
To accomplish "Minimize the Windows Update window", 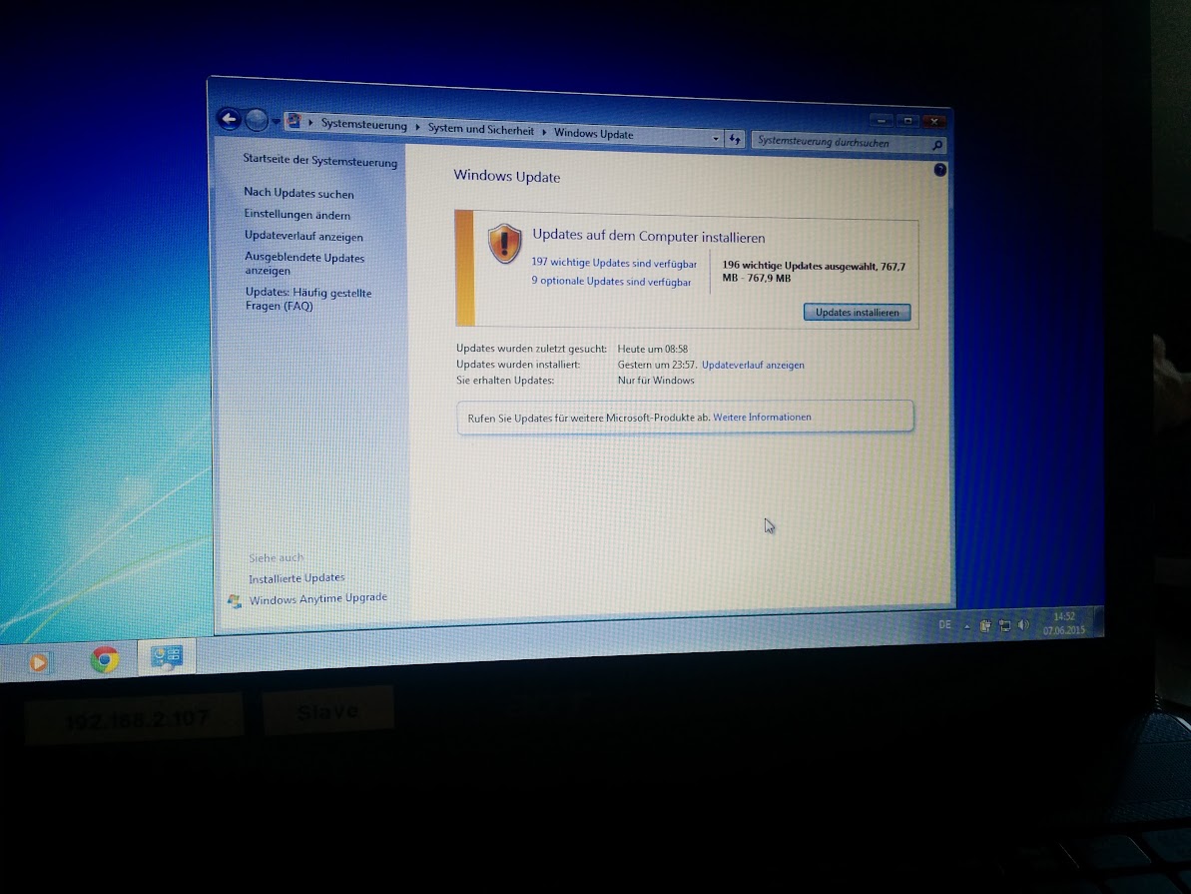I will coord(882,120).
